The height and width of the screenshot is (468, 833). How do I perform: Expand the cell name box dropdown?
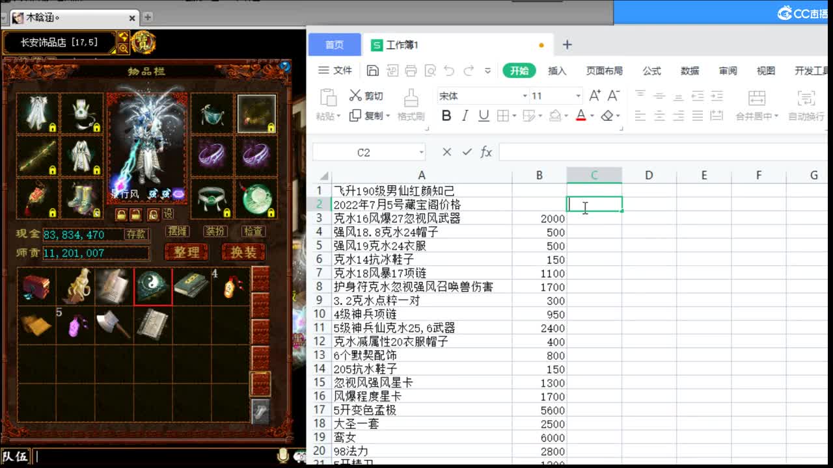pyautogui.click(x=422, y=152)
